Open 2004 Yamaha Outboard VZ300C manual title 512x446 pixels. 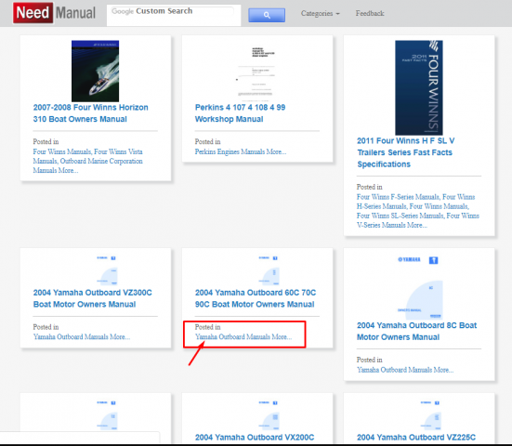pyautogui.click(x=92, y=298)
